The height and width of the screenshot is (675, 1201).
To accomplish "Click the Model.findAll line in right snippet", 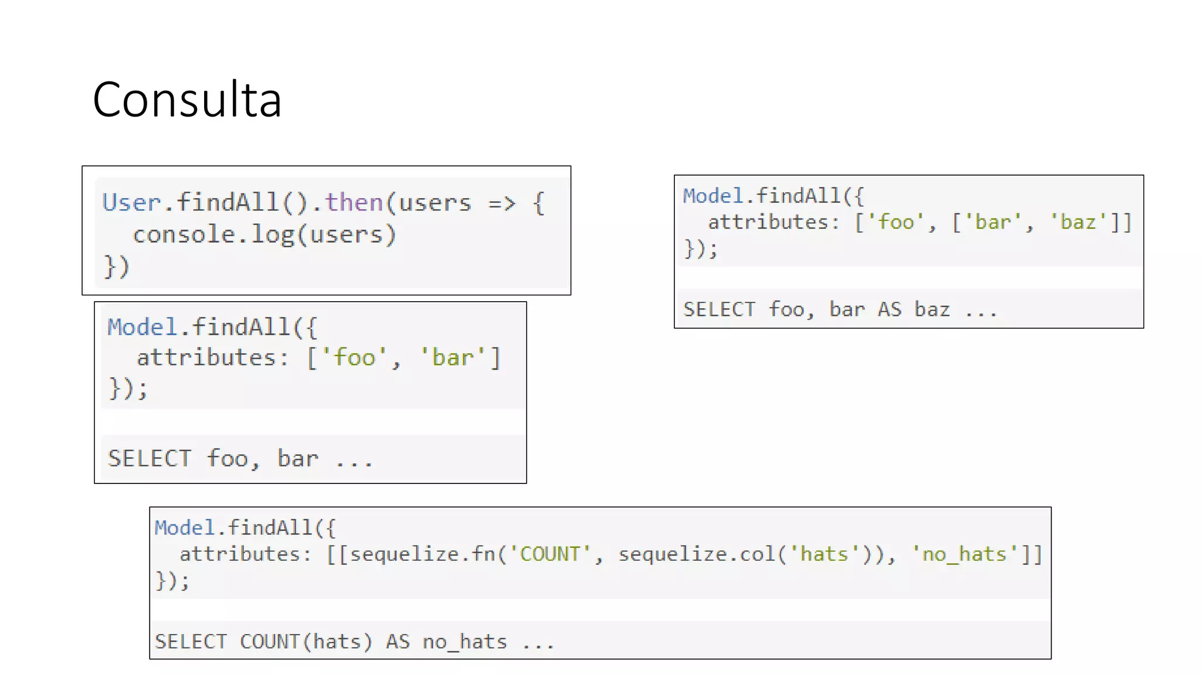I will (773, 196).
